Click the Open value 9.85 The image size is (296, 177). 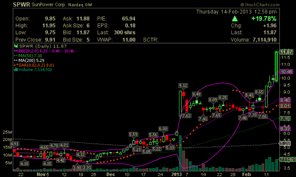point(50,18)
